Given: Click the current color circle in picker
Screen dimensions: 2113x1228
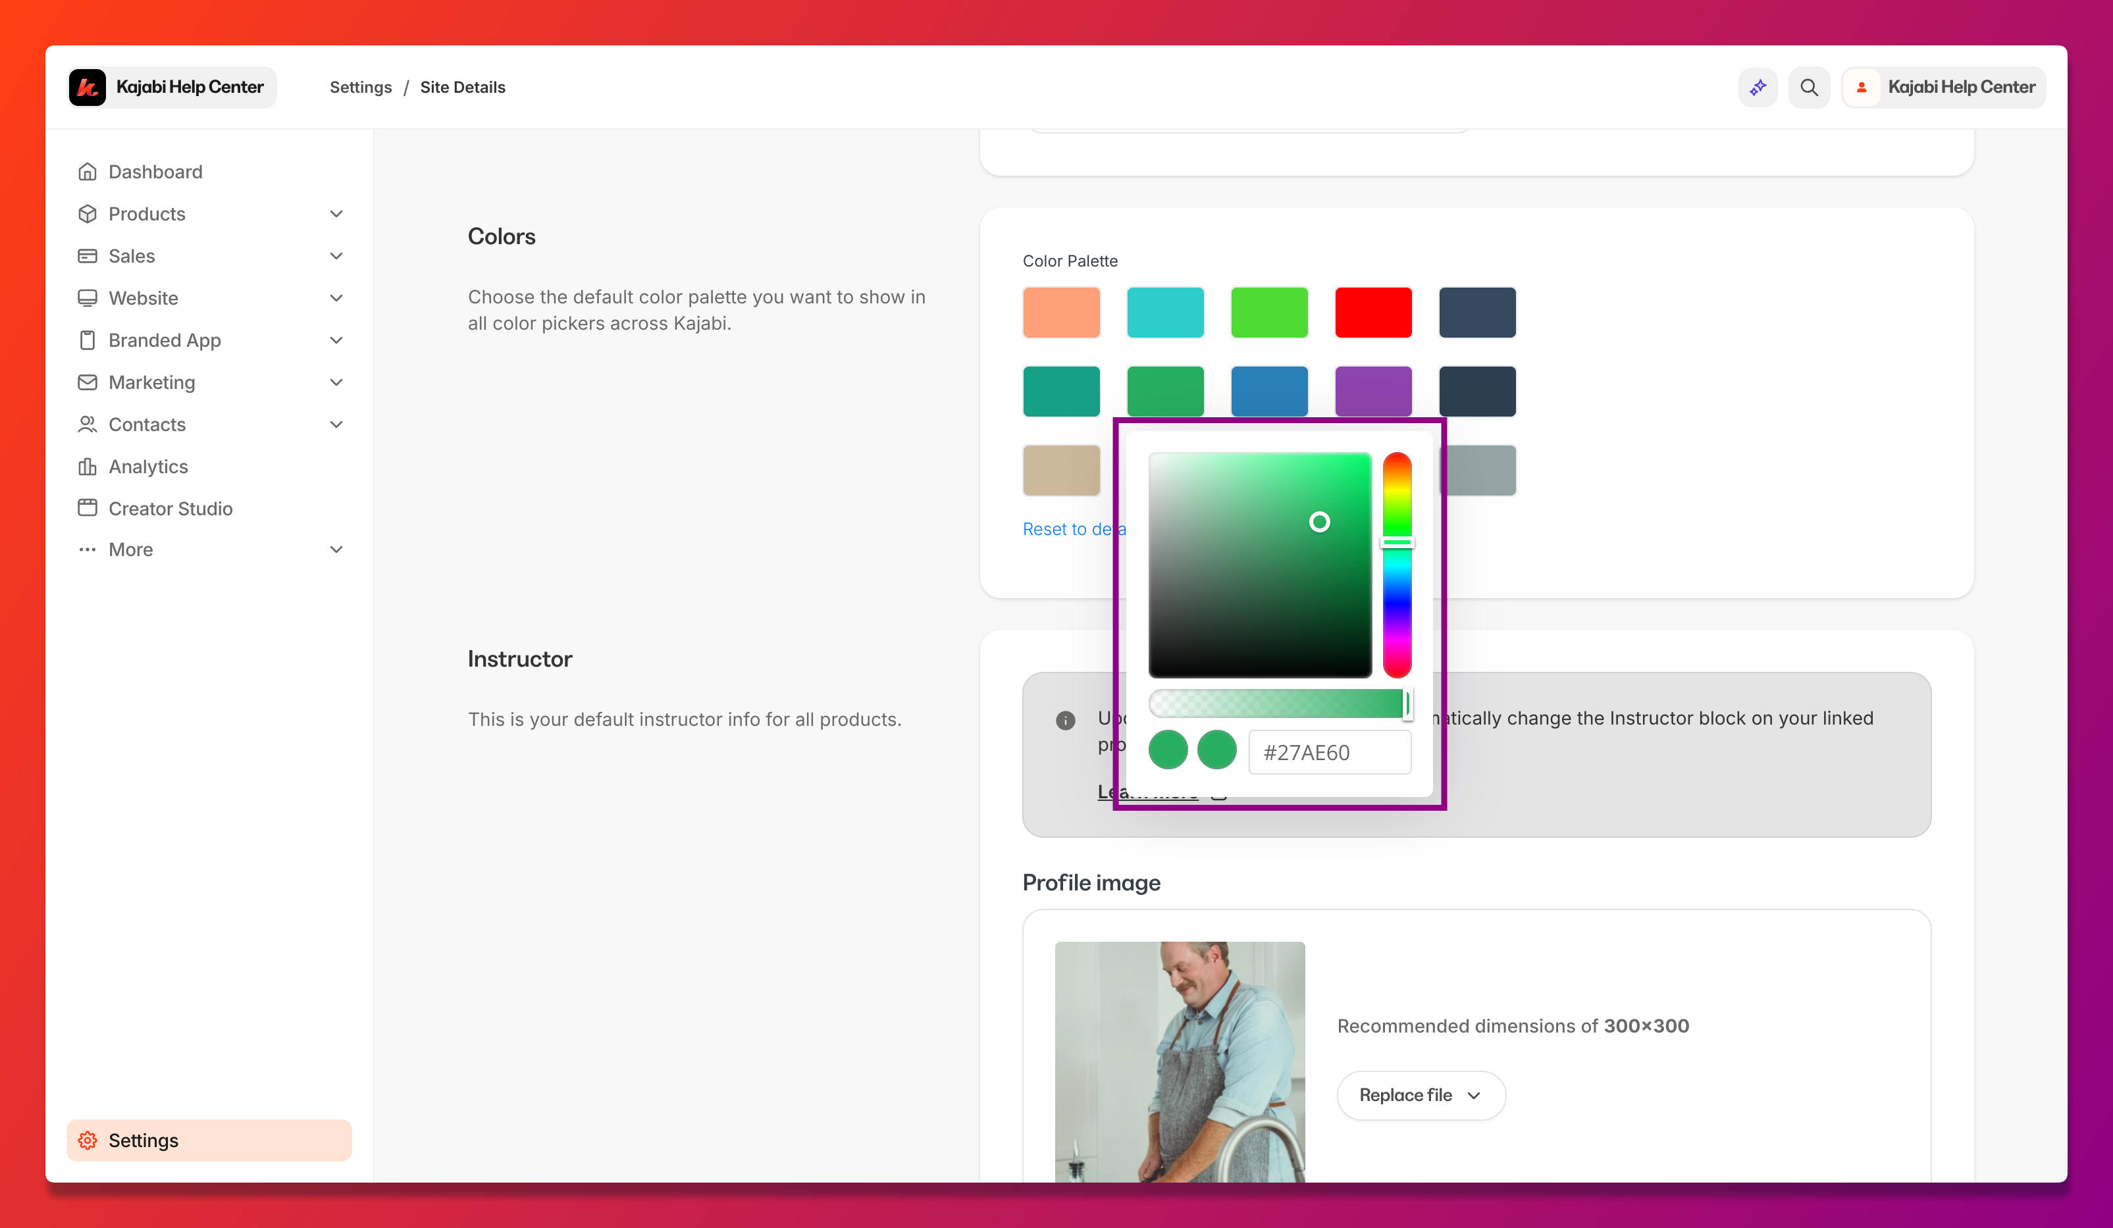Looking at the screenshot, I should [1216, 750].
